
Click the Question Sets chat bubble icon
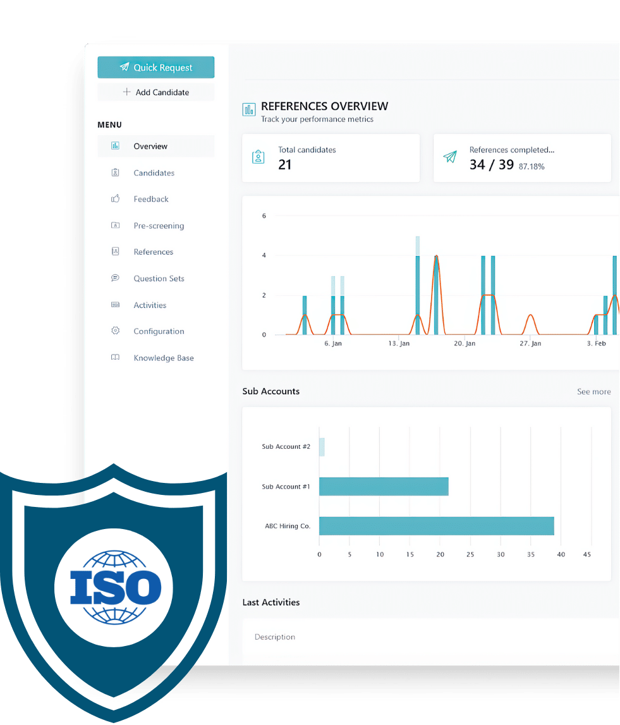tap(115, 278)
